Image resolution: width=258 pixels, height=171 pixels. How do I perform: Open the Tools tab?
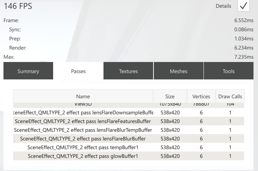pos(228,71)
